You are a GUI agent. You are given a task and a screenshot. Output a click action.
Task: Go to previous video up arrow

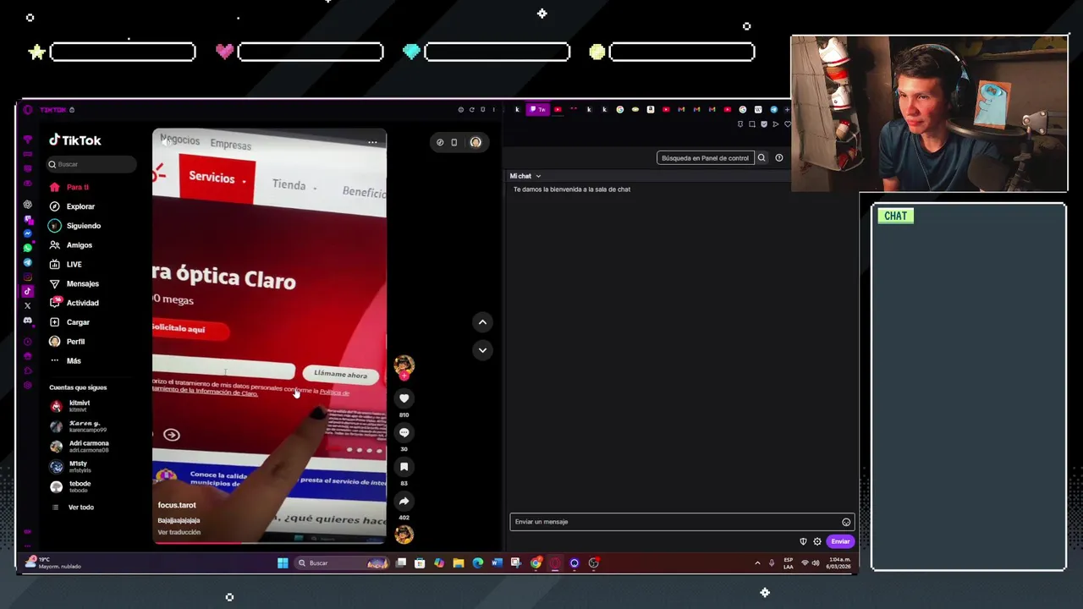(x=482, y=322)
